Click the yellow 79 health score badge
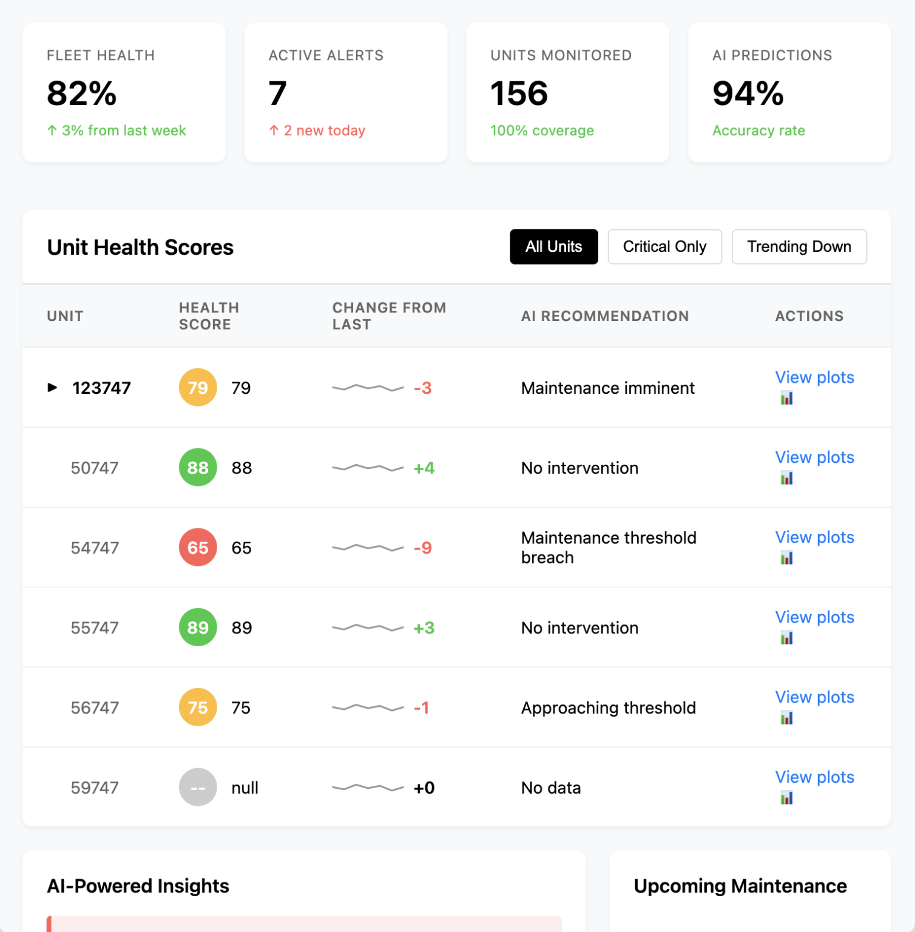This screenshot has width=915, height=932. point(198,388)
